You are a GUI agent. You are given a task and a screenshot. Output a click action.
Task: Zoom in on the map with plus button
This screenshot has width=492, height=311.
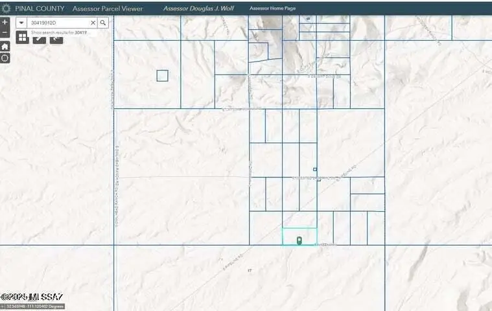tap(5, 22)
